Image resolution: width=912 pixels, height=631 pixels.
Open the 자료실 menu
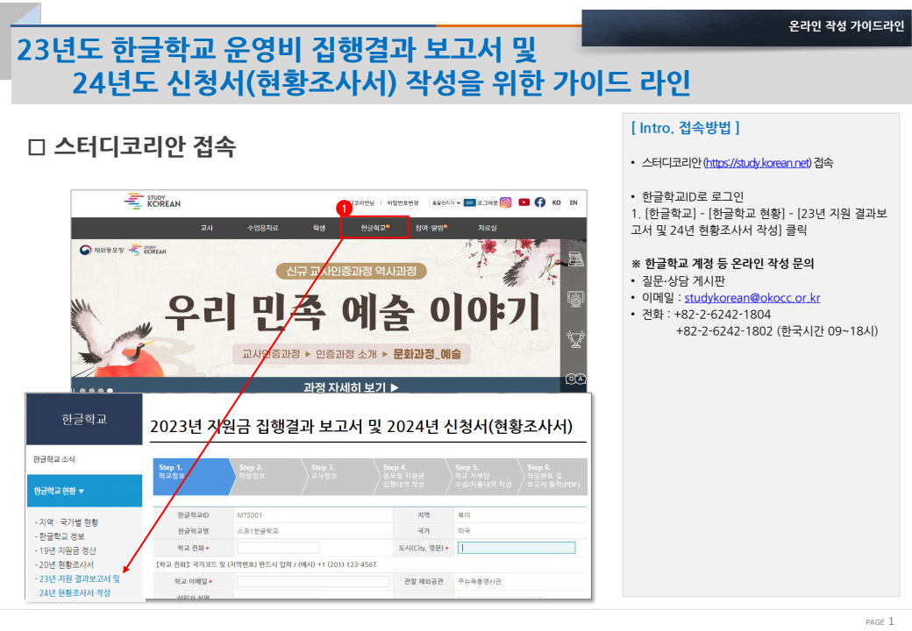[x=488, y=228]
